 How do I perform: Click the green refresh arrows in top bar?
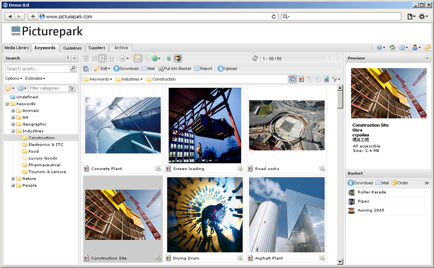(392, 48)
